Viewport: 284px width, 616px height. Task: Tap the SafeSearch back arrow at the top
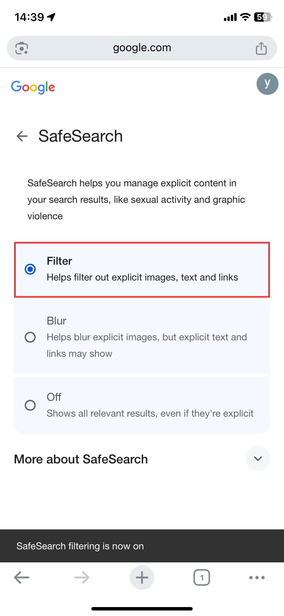tap(22, 136)
